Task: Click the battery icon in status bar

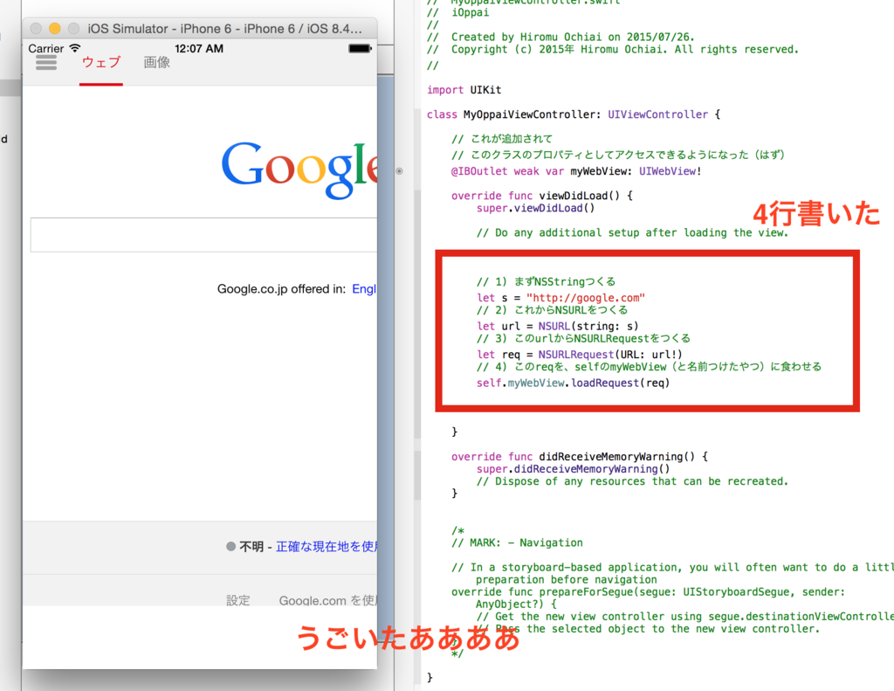Action: coord(360,49)
